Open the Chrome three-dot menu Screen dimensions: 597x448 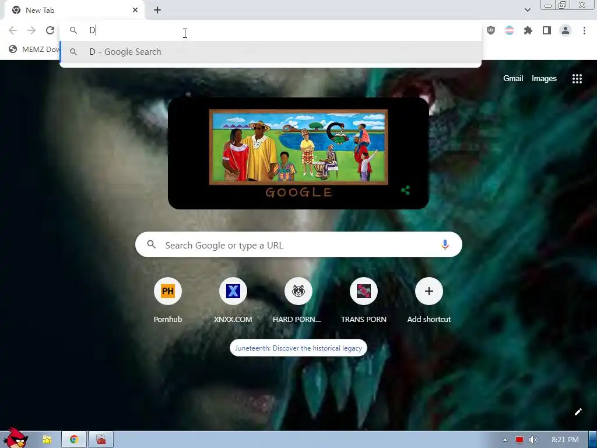pos(584,30)
